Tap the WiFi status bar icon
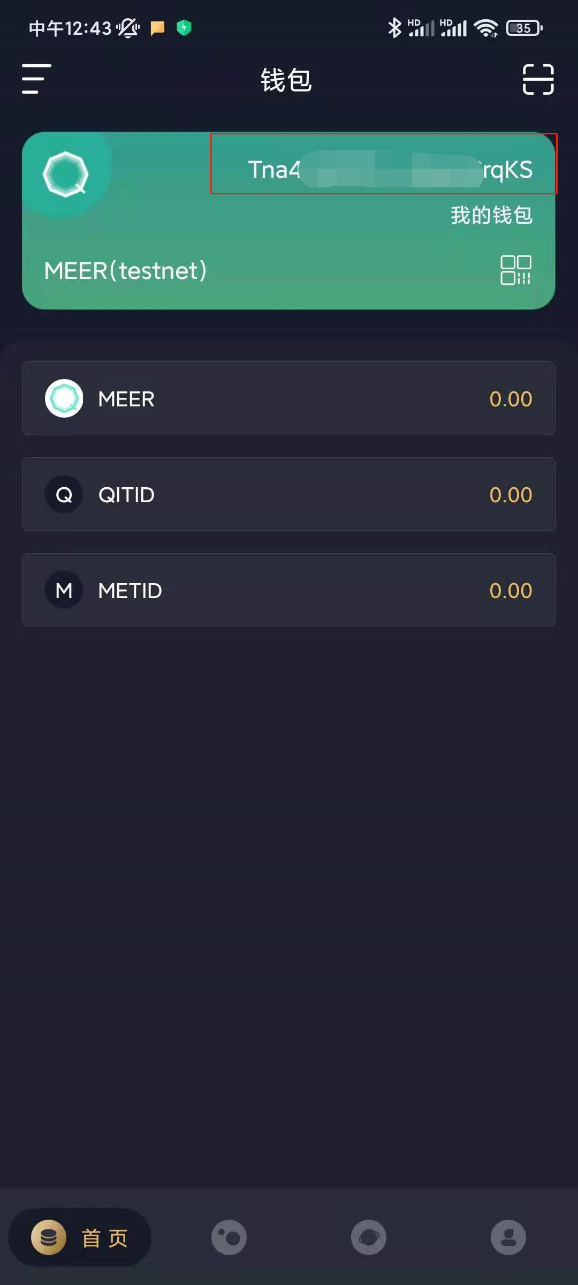Viewport: 578px width, 1285px height. click(486, 28)
